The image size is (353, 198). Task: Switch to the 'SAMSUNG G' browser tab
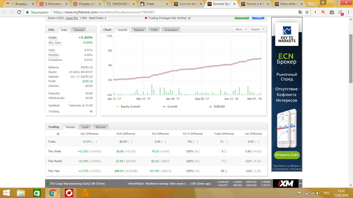(x=121, y=4)
